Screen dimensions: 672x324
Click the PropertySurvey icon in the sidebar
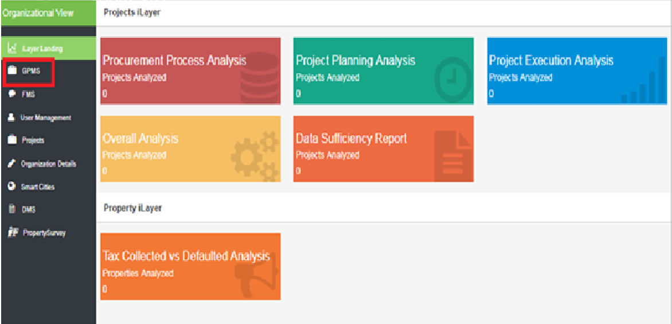[x=12, y=233]
